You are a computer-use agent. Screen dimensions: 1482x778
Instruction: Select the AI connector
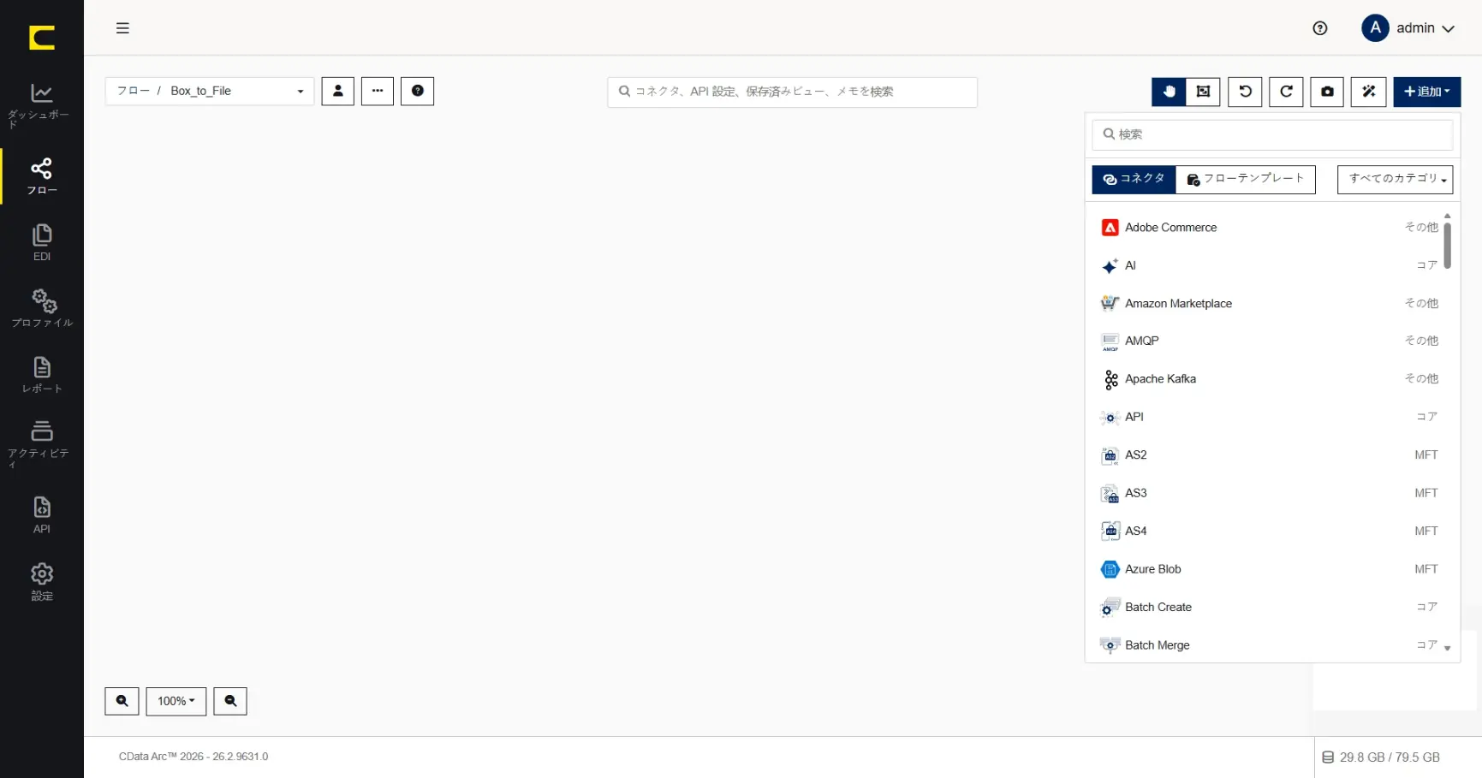tap(1269, 265)
